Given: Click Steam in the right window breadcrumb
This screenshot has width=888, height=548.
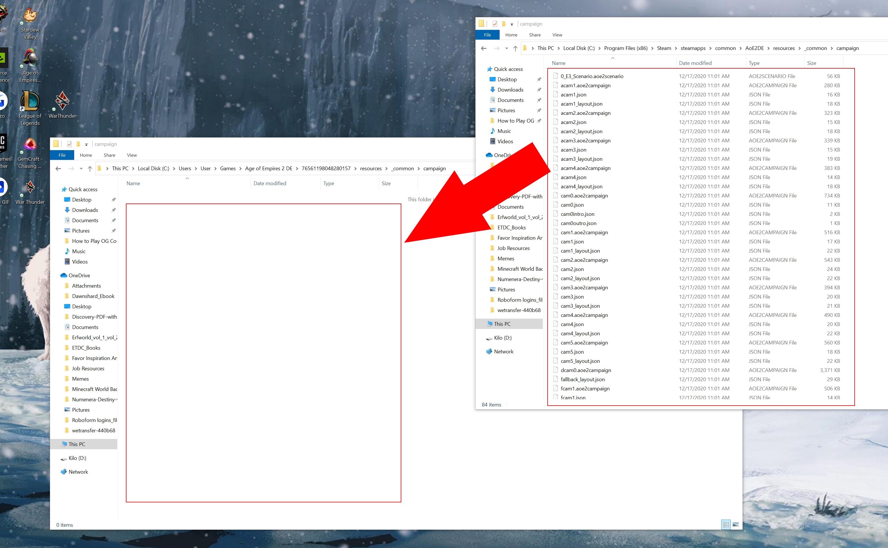Looking at the screenshot, I should click(664, 48).
